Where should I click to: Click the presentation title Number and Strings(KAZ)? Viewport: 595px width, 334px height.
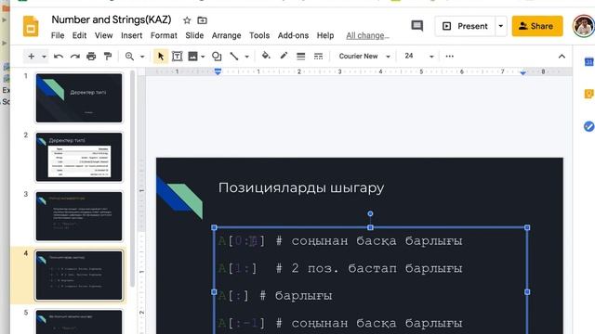click(112, 19)
